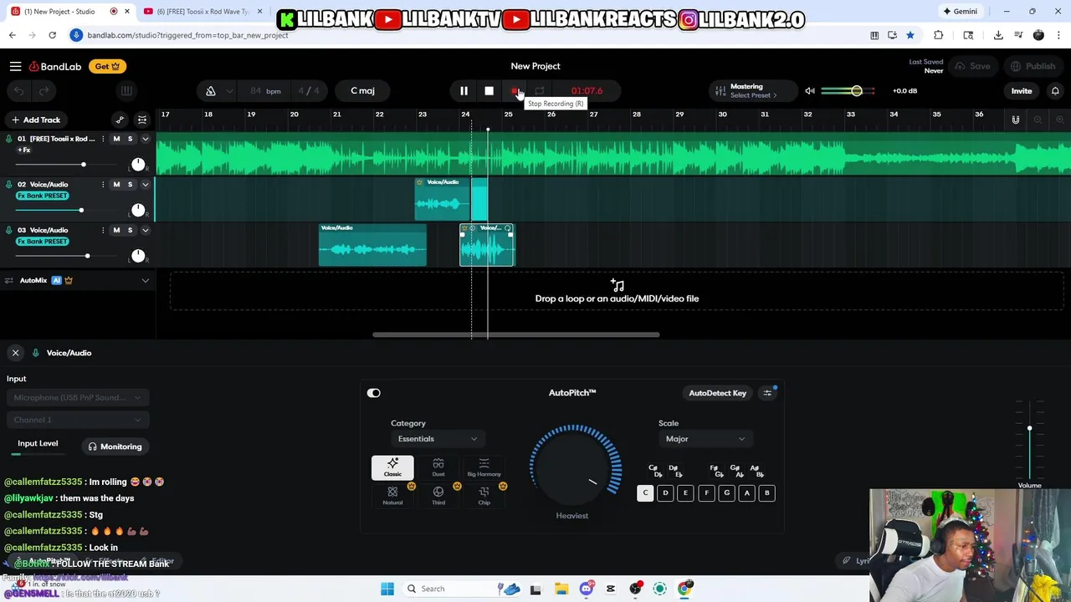Mute track 01 Toosii x Rod

pyautogui.click(x=116, y=139)
